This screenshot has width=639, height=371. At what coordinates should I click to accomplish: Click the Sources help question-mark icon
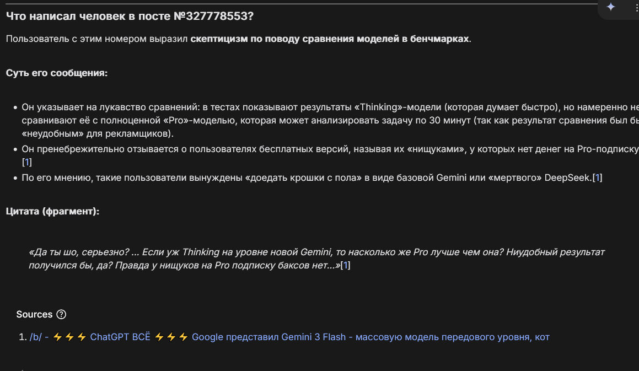[x=61, y=314]
